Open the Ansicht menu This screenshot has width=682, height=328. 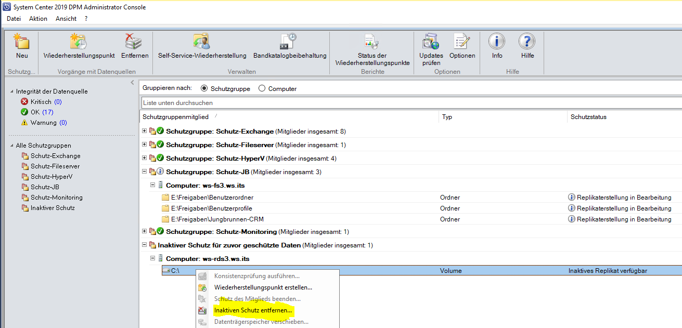click(x=66, y=19)
